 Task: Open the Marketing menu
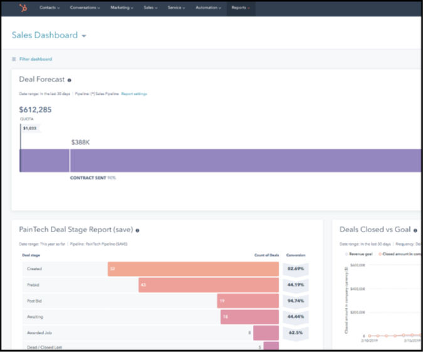click(x=122, y=8)
